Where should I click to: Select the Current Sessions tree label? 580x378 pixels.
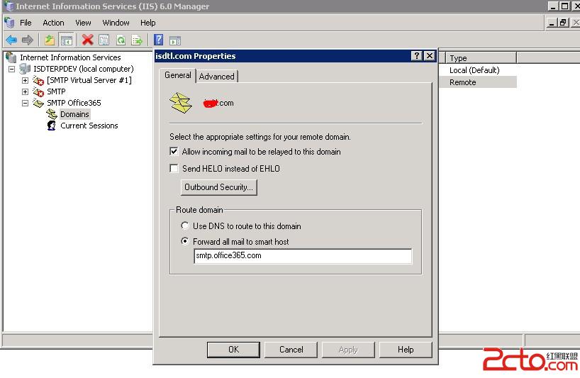89,126
